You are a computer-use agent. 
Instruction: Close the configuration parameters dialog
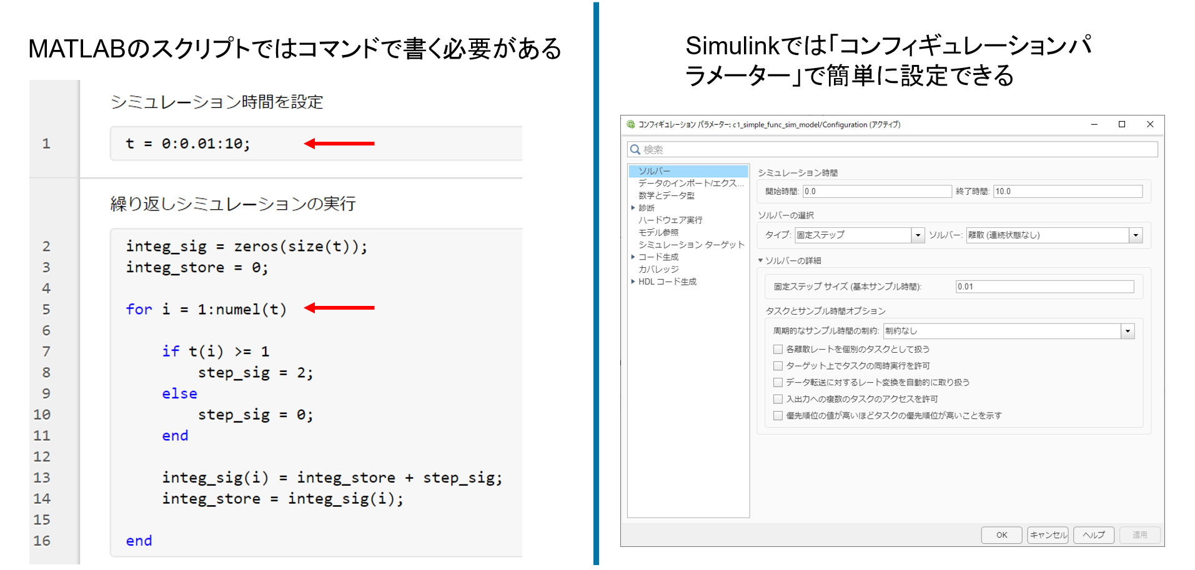point(1150,124)
